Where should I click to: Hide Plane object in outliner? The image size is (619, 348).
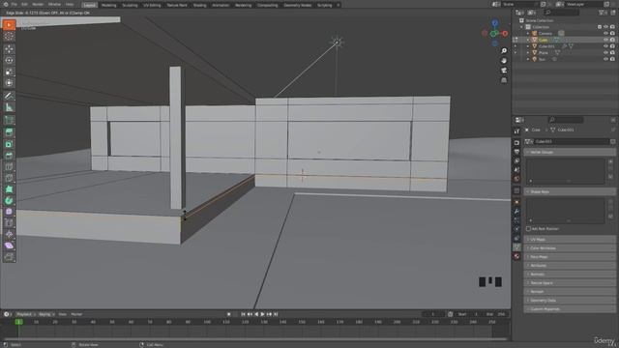pyautogui.click(x=605, y=52)
